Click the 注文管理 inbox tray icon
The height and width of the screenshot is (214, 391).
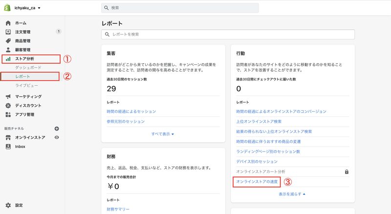pos(8,32)
